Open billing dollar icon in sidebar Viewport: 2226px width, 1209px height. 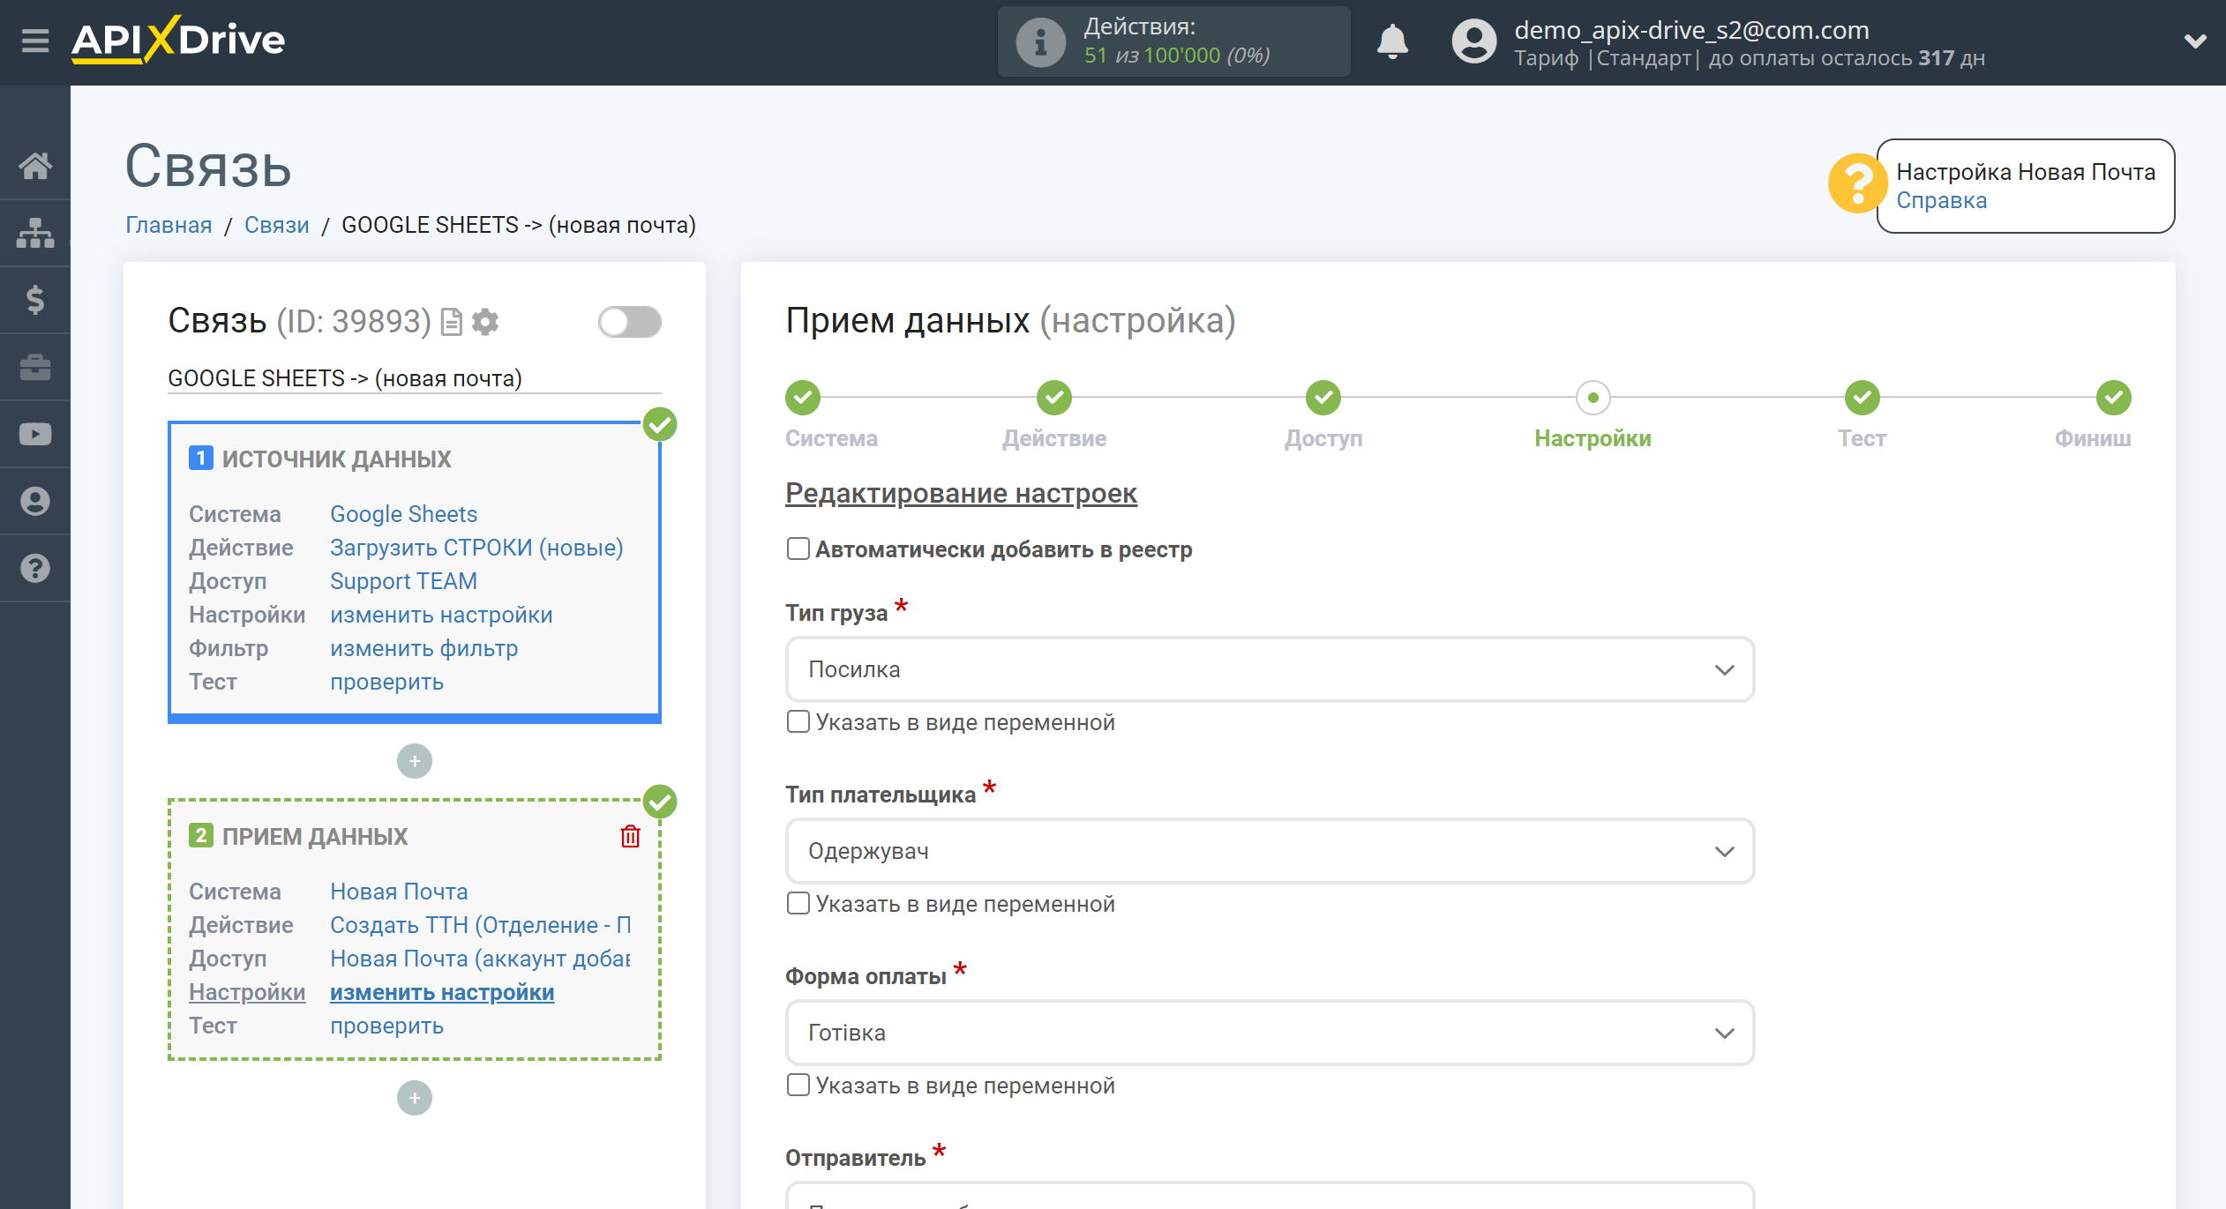[x=35, y=300]
